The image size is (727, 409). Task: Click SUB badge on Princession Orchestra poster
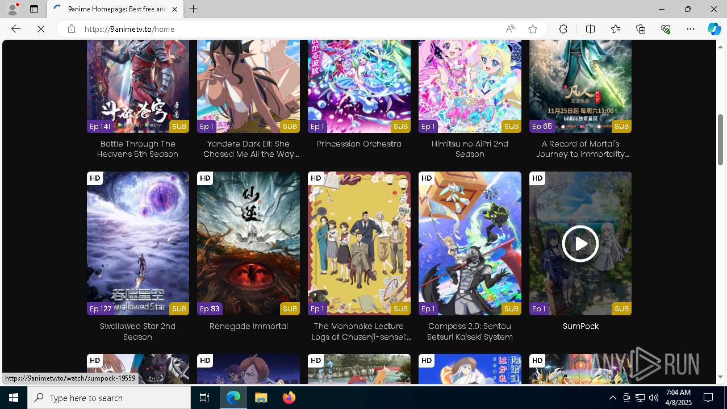[400, 126]
